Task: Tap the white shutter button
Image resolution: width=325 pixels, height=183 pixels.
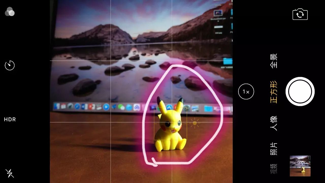Action: [300, 91]
